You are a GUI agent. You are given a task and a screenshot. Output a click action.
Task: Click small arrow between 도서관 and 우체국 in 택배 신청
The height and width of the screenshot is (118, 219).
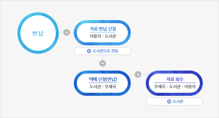point(103,87)
